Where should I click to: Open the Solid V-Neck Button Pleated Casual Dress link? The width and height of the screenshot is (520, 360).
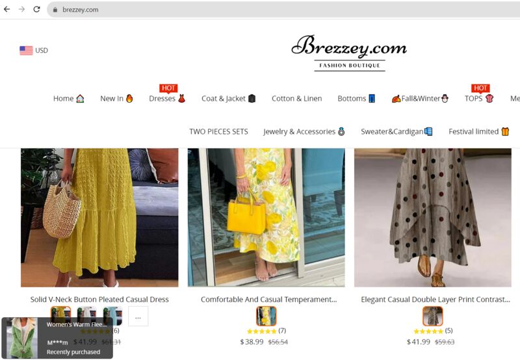pos(99,300)
